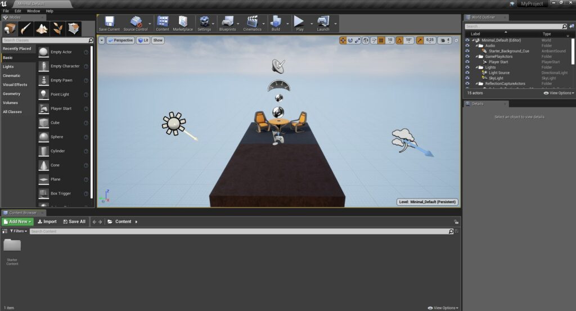This screenshot has width=576, height=311.
Task: Select the Landscape mode icon
Action: pos(42,29)
